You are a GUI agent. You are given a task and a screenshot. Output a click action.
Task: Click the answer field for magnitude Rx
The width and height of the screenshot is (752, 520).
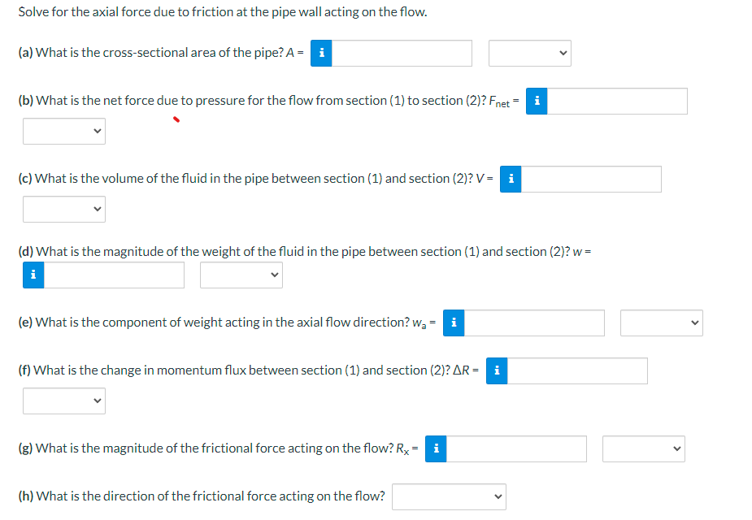(x=516, y=448)
